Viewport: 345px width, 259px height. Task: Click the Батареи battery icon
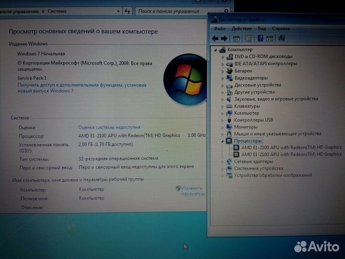(229, 71)
